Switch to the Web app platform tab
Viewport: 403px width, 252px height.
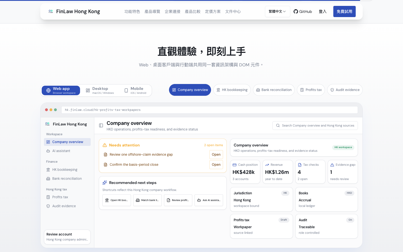[61, 90]
